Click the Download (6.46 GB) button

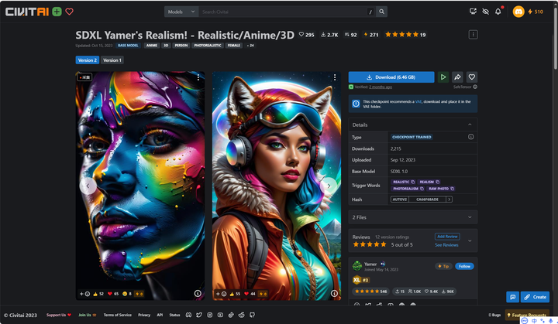pyautogui.click(x=391, y=77)
